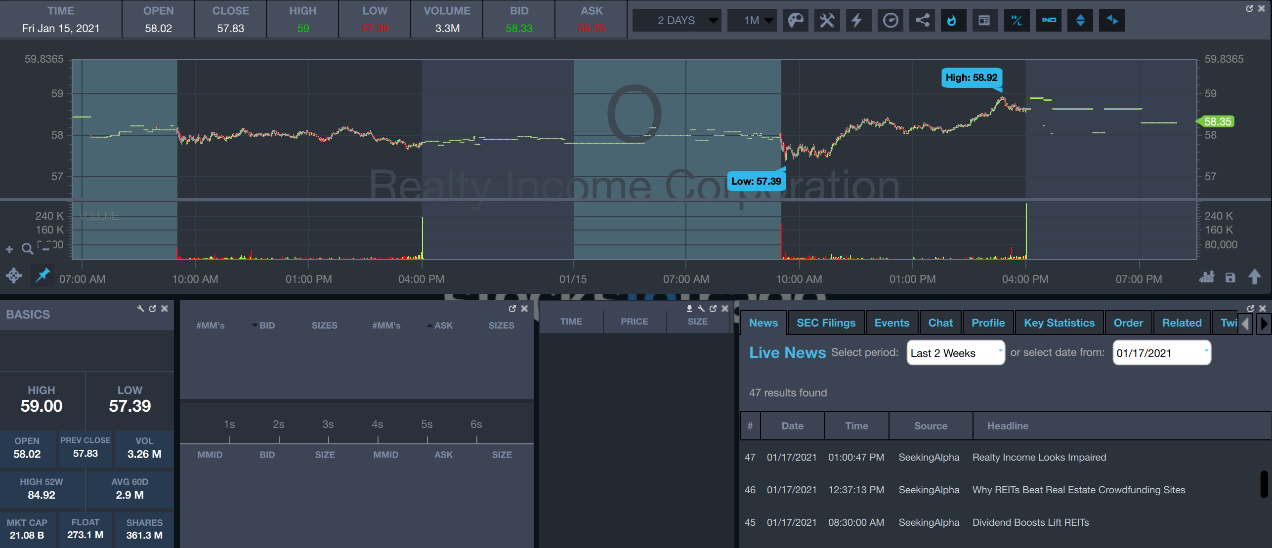Open the Key Statistics tab
The image size is (1272, 548).
pos(1060,323)
